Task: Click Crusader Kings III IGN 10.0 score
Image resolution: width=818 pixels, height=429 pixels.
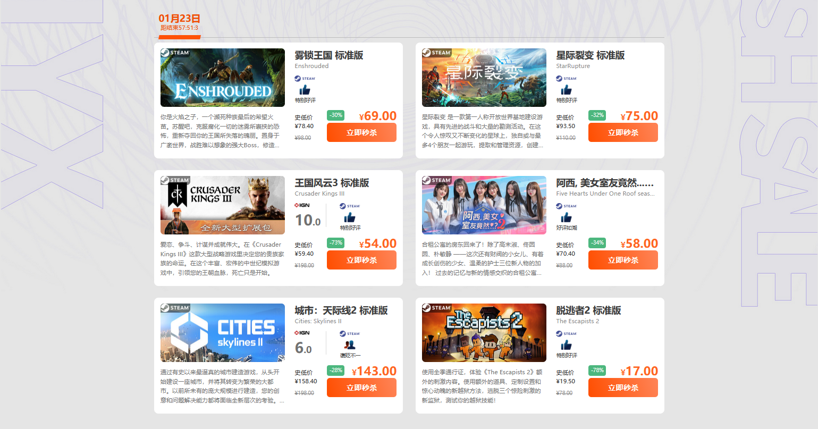Action: point(308,220)
